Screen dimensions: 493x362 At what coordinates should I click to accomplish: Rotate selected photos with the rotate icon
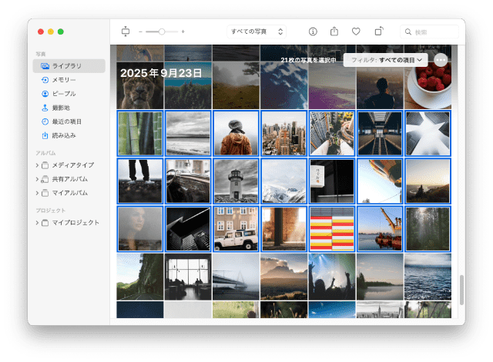(378, 32)
